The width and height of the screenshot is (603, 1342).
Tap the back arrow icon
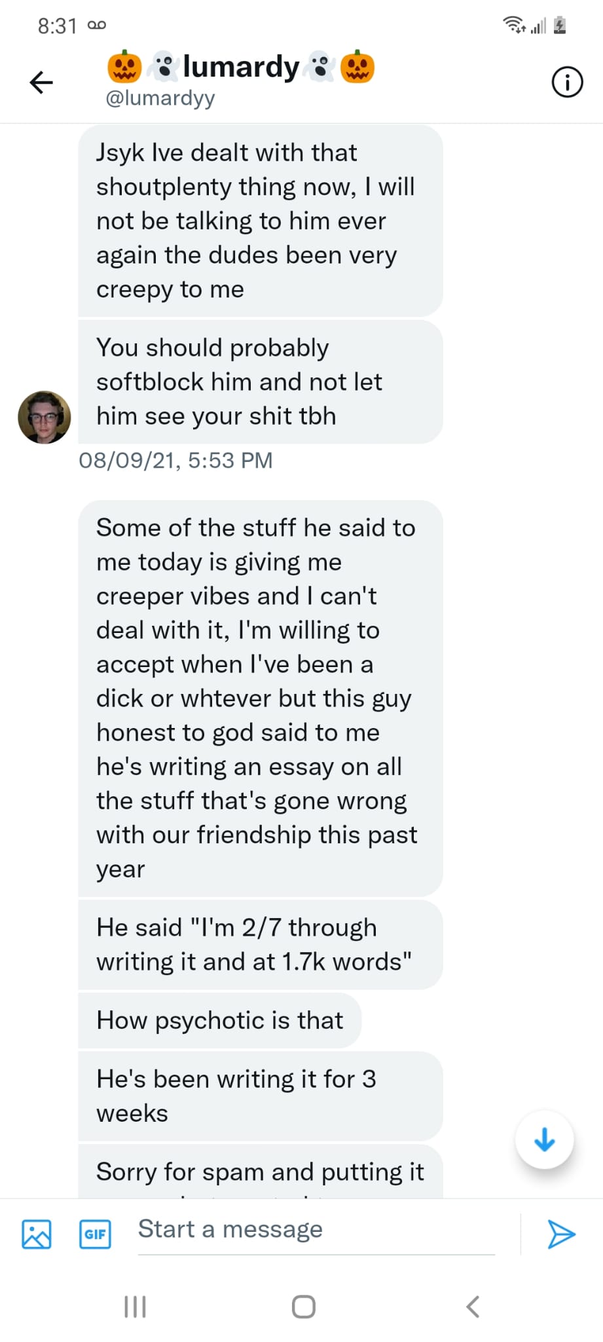click(x=41, y=82)
